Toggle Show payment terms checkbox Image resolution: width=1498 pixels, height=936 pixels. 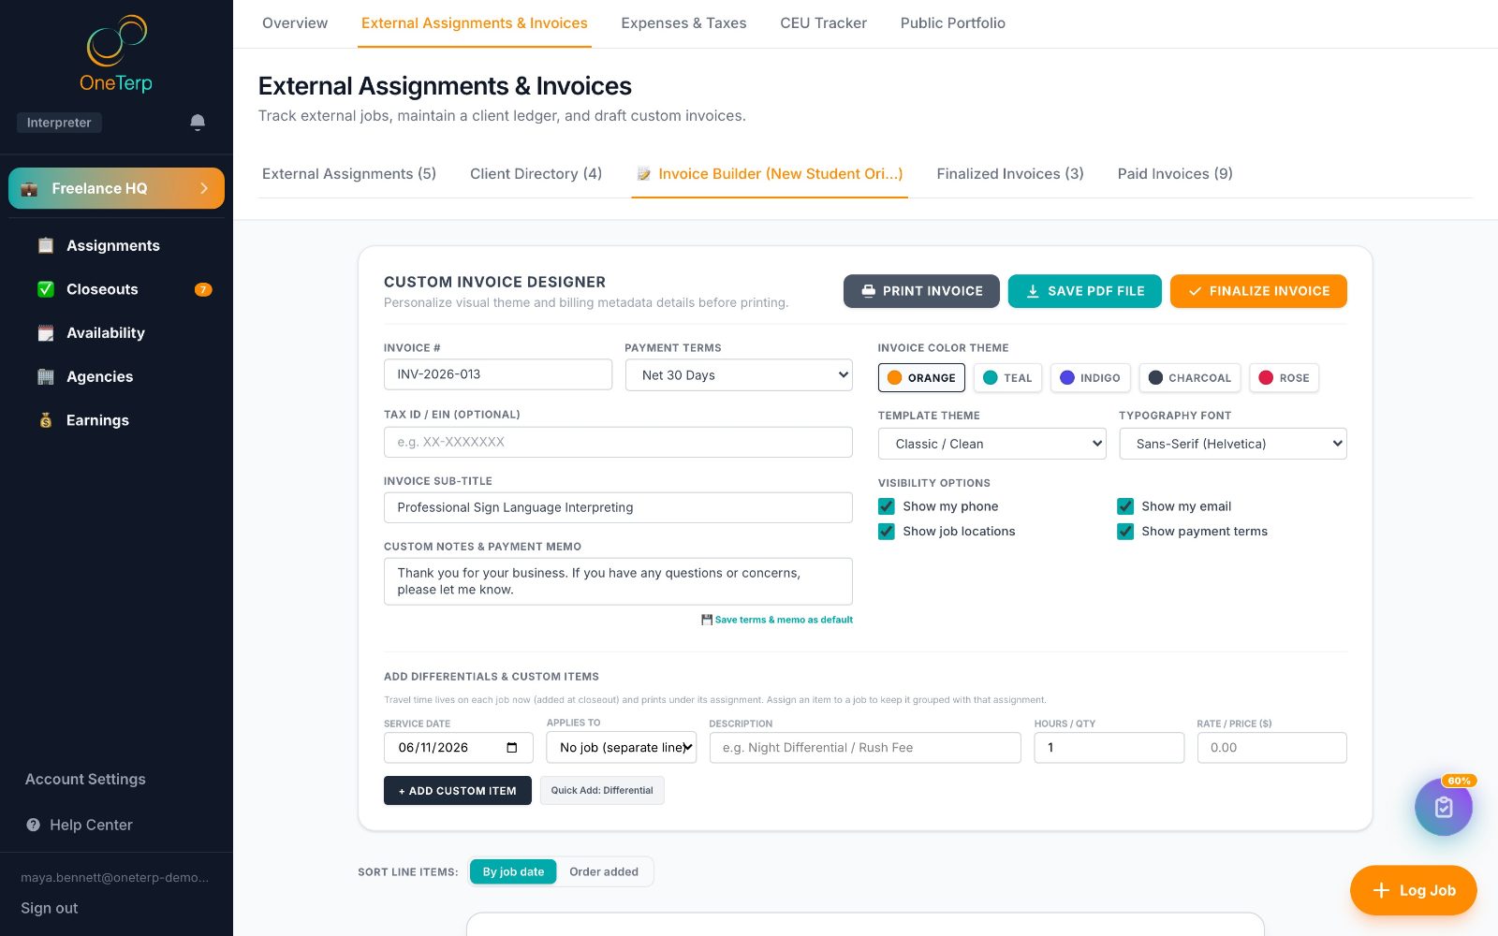pos(1125,532)
